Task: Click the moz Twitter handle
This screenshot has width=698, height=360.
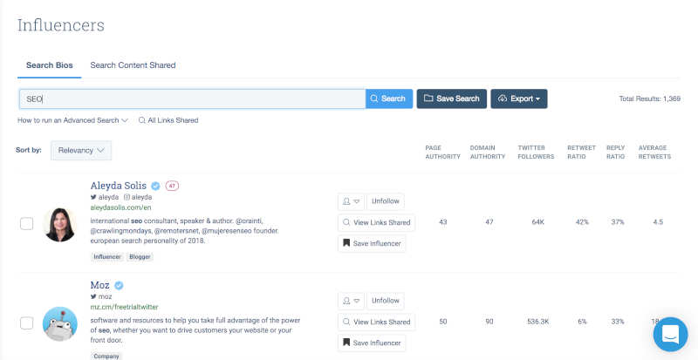Action: (x=101, y=296)
